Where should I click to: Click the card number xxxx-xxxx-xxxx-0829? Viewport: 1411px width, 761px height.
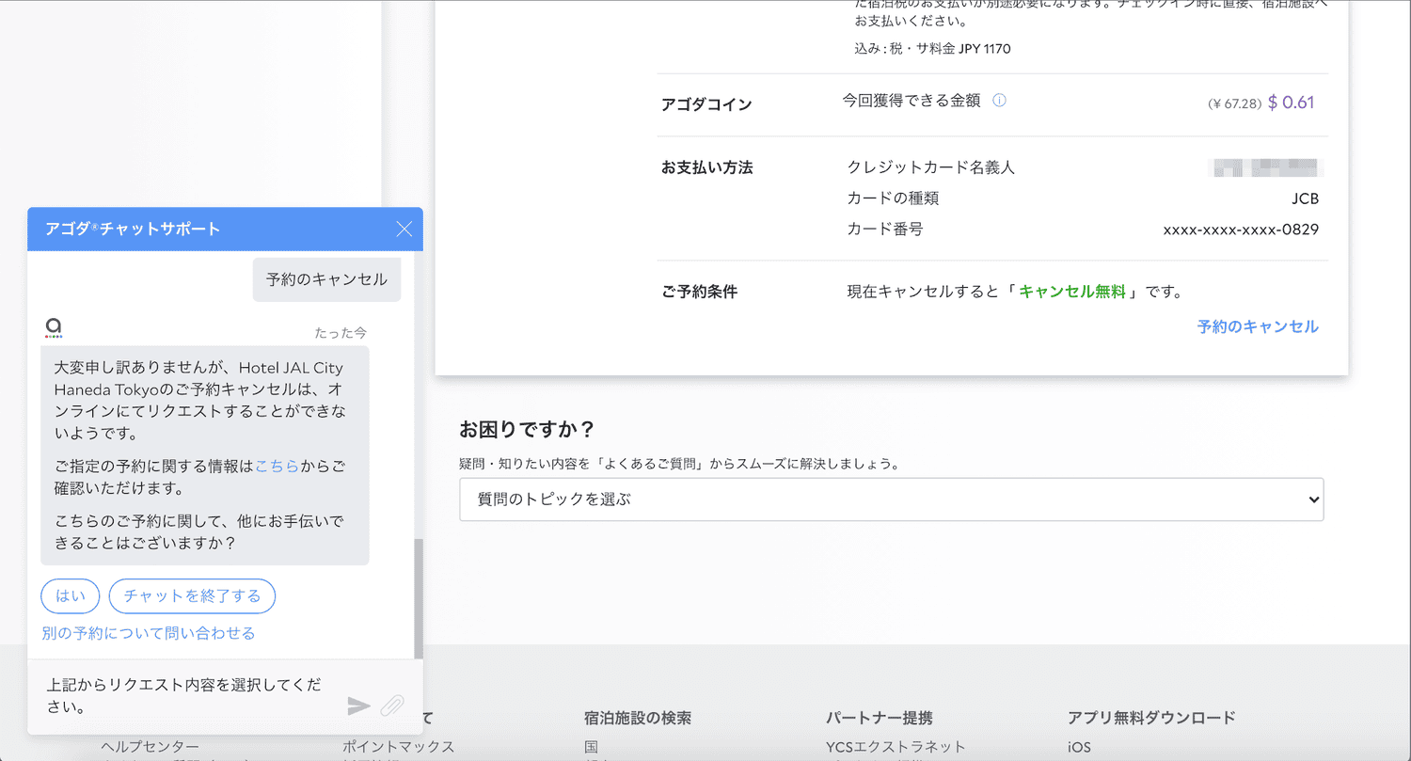pyautogui.click(x=1241, y=229)
